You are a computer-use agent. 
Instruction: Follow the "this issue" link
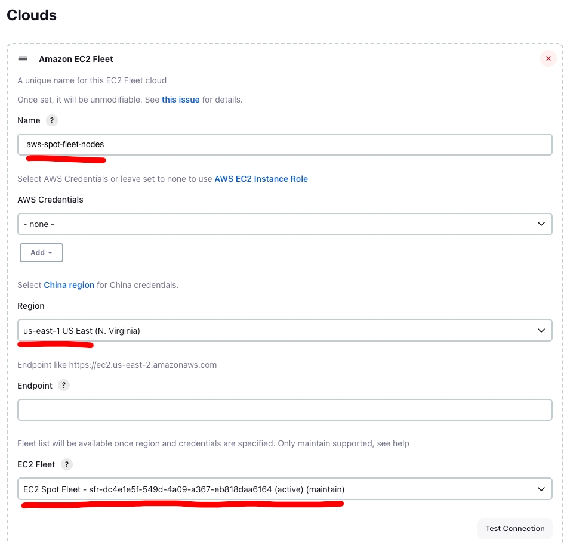coord(180,100)
